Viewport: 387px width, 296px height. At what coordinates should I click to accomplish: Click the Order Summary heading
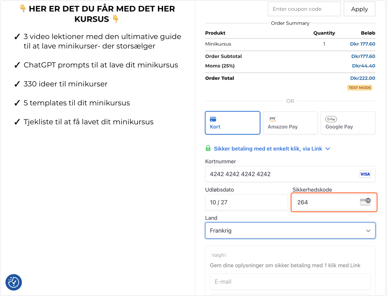point(290,23)
